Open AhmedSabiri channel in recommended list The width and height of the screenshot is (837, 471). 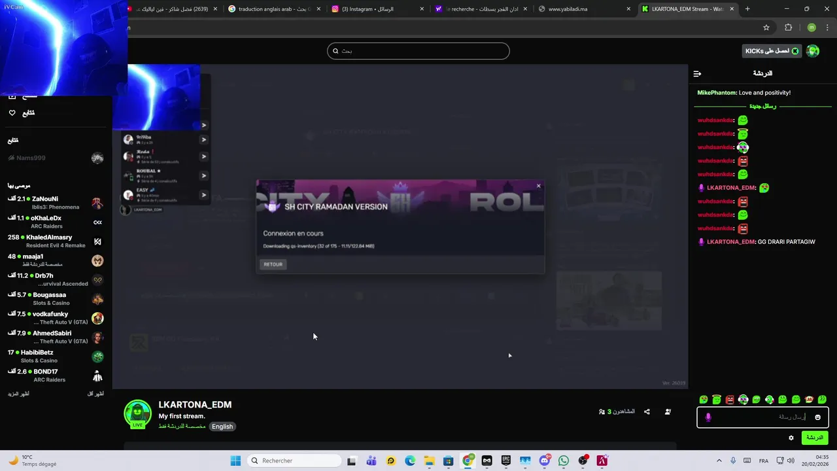pos(56,337)
